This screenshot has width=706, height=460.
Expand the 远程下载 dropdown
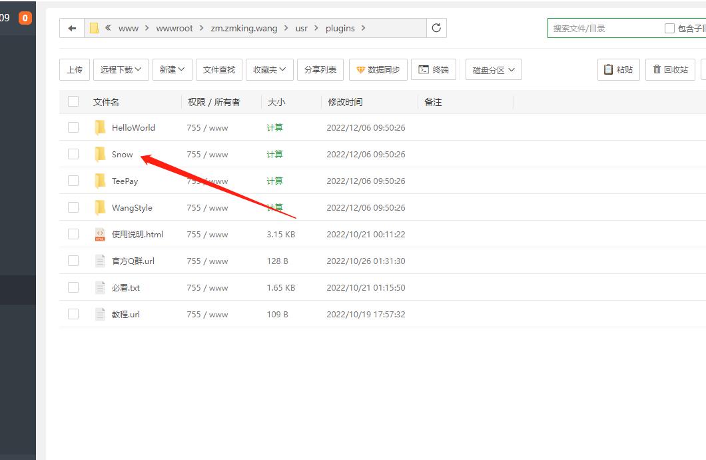(121, 69)
